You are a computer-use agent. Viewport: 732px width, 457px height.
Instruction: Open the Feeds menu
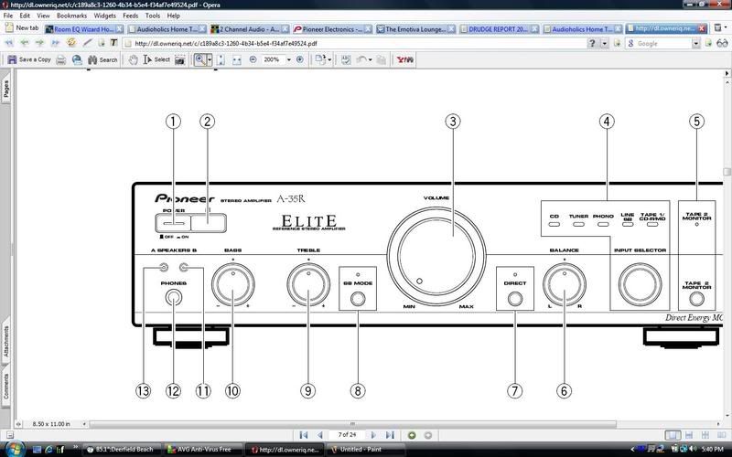coord(131,16)
